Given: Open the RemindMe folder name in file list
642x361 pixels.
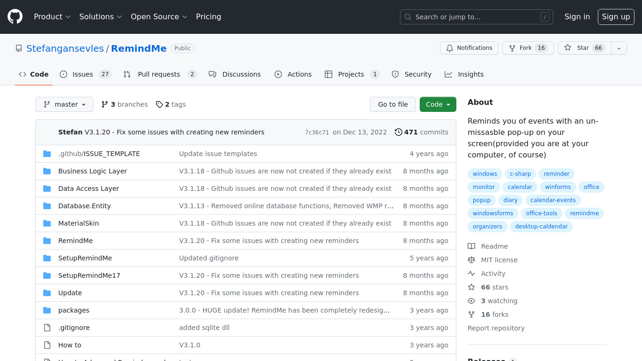Looking at the screenshot, I should (x=76, y=241).
